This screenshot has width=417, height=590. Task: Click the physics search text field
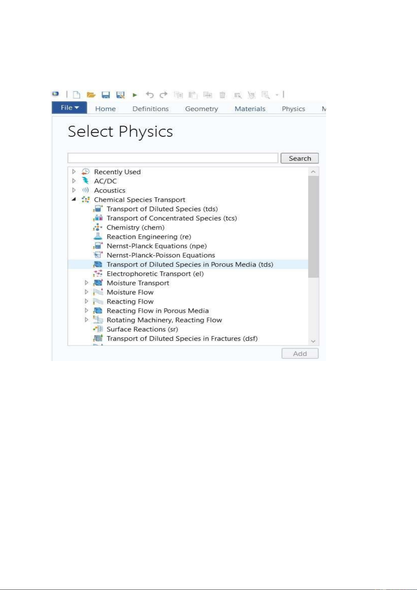coord(173,158)
